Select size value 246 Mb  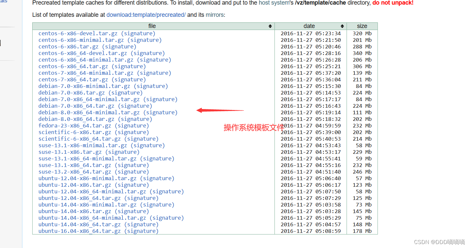point(362,172)
